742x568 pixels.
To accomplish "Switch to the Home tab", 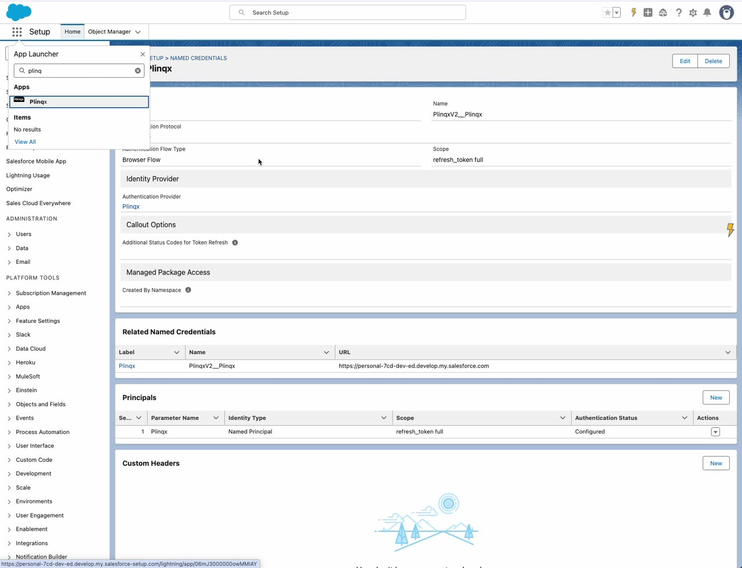I will (72, 32).
